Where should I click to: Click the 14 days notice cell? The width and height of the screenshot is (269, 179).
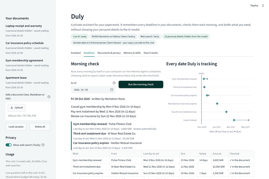click(205, 160)
